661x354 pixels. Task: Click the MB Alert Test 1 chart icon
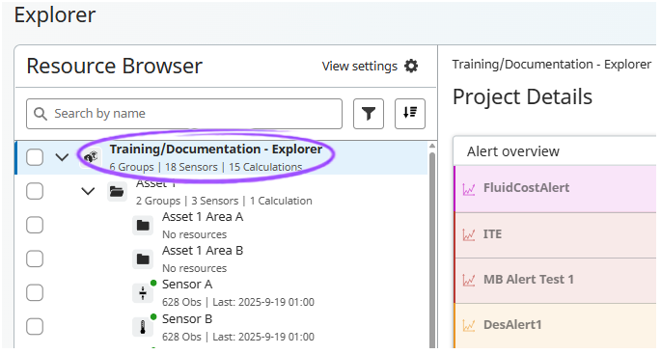click(469, 281)
